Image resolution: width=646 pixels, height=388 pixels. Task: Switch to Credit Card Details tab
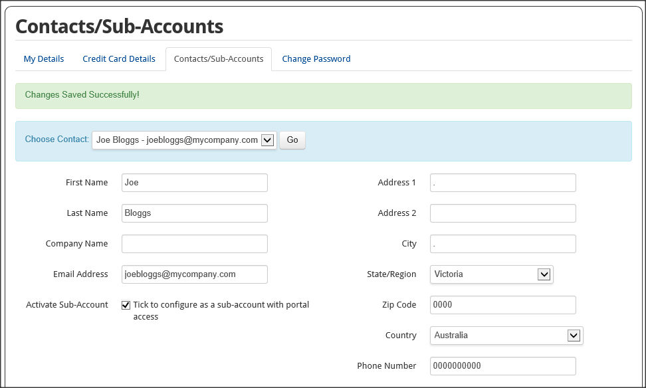(x=119, y=59)
